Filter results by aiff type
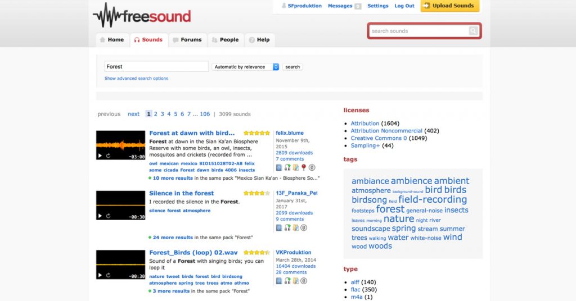The image size is (576, 301). 355,282
